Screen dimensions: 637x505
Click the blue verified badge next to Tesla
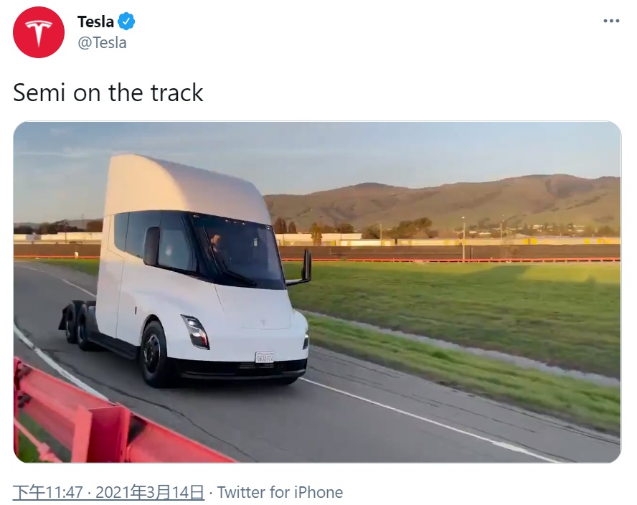[126, 22]
